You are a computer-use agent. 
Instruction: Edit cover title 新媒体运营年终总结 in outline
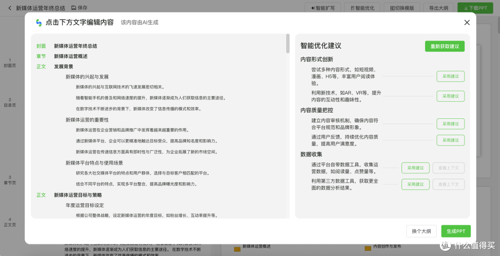(75, 46)
